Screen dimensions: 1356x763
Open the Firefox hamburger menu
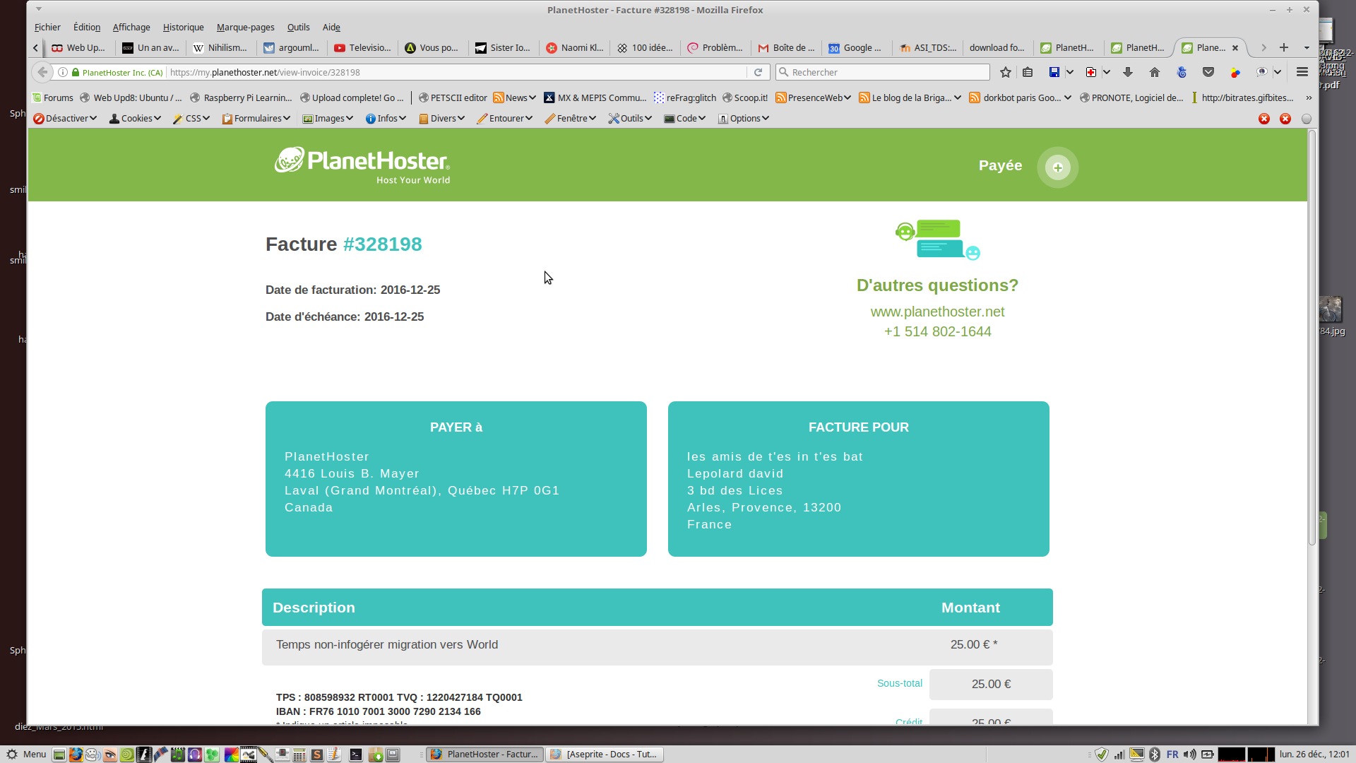(1302, 72)
